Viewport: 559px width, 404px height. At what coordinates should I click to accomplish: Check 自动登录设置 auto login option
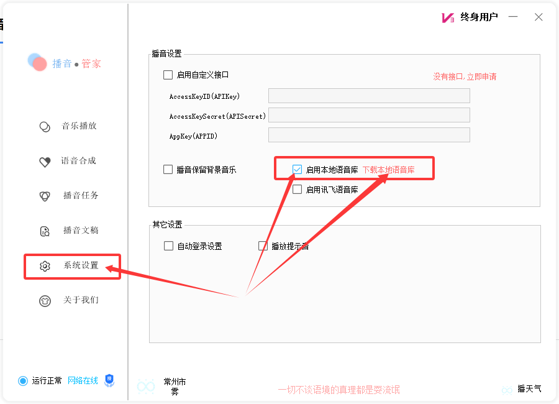pyautogui.click(x=168, y=246)
